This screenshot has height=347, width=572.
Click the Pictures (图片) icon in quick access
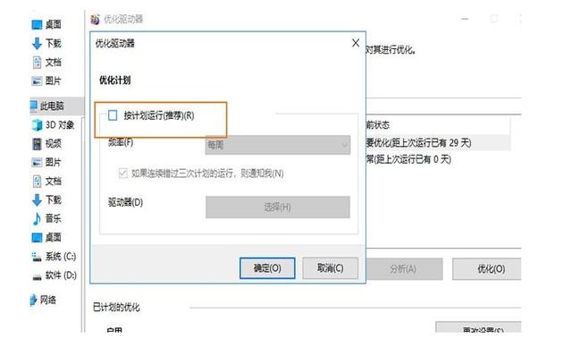[37, 80]
